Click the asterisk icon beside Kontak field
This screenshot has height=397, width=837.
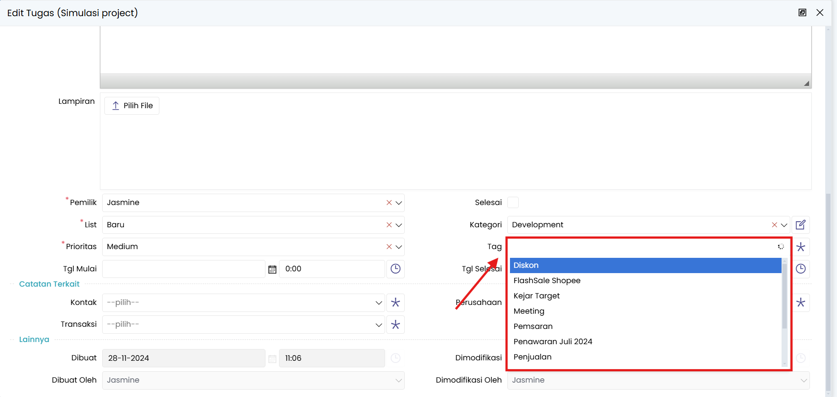coord(395,303)
